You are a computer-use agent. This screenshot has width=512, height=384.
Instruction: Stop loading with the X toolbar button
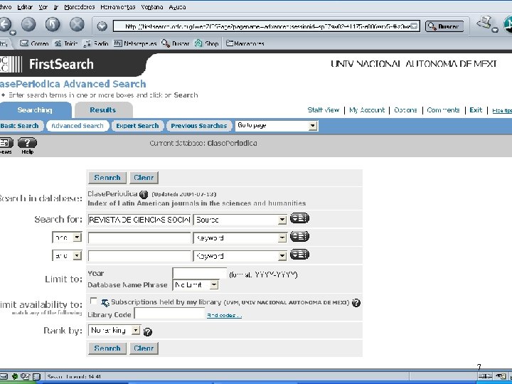77,24
